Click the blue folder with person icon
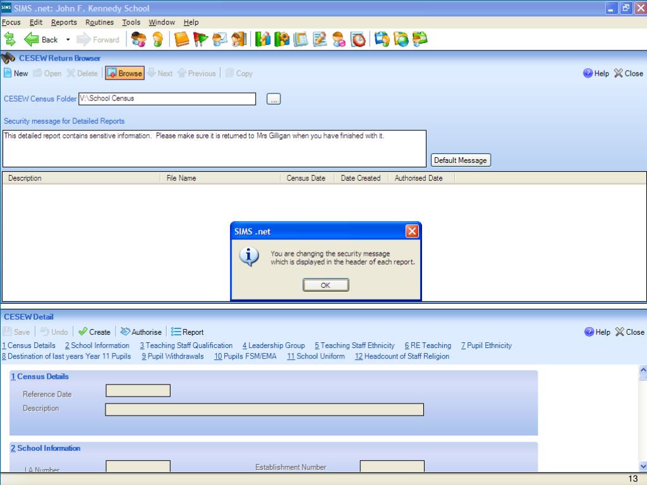Image resolution: width=647 pixels, height=485 pixels. pos(382,40)
